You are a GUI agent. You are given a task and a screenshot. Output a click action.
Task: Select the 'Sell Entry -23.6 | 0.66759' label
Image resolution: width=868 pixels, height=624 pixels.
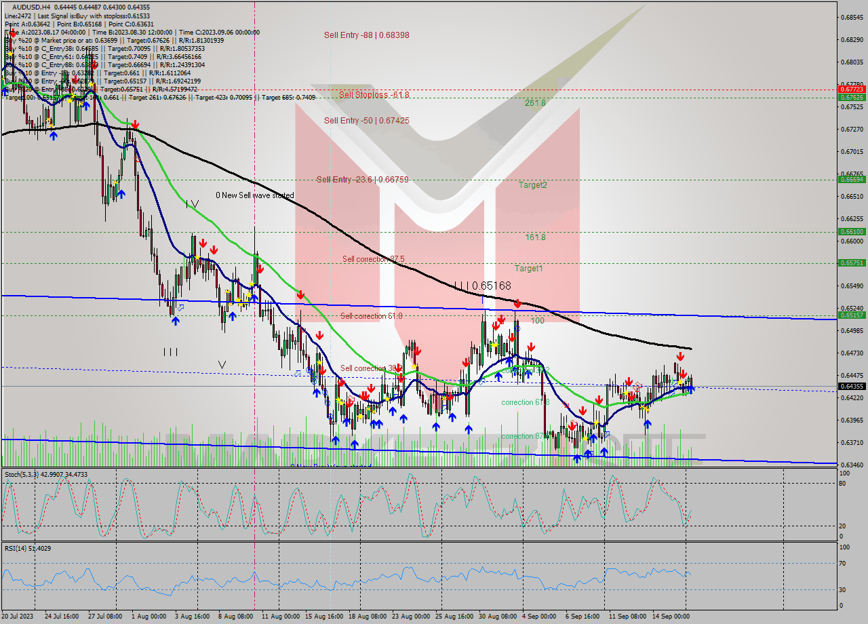362,179
